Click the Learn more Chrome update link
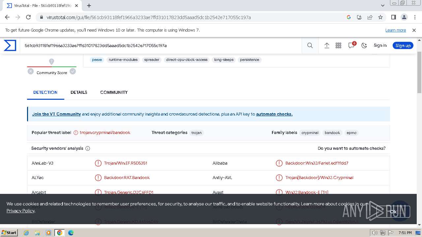This screenshot has height=237, width=422. tap(396, 30)
